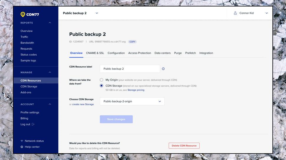Collapse the Manage sidebar section
Image resolution: width=286 pixels, height=160 pixels.
pyautogui.click(x=50, y=72)
